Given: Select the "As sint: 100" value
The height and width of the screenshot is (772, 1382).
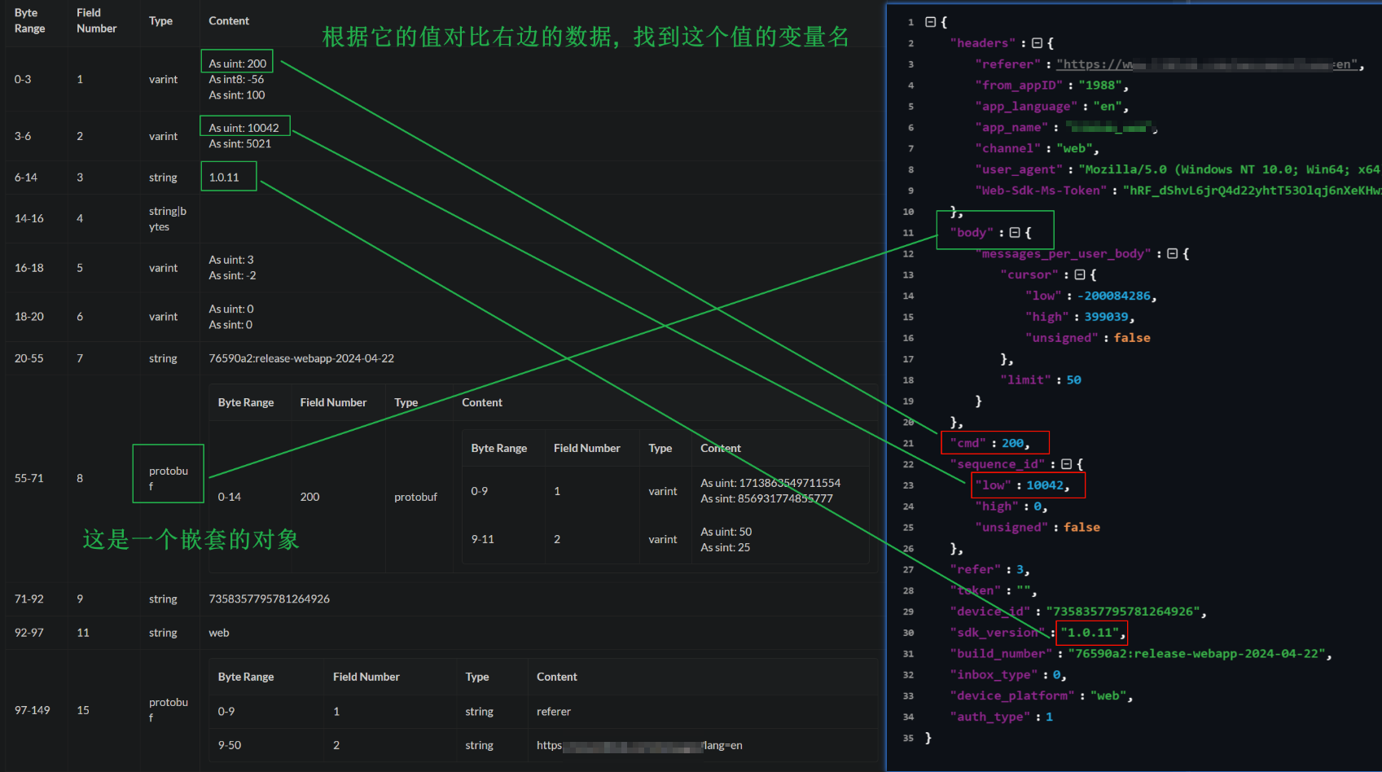Looking at the screenshot, I should [237, 95].
